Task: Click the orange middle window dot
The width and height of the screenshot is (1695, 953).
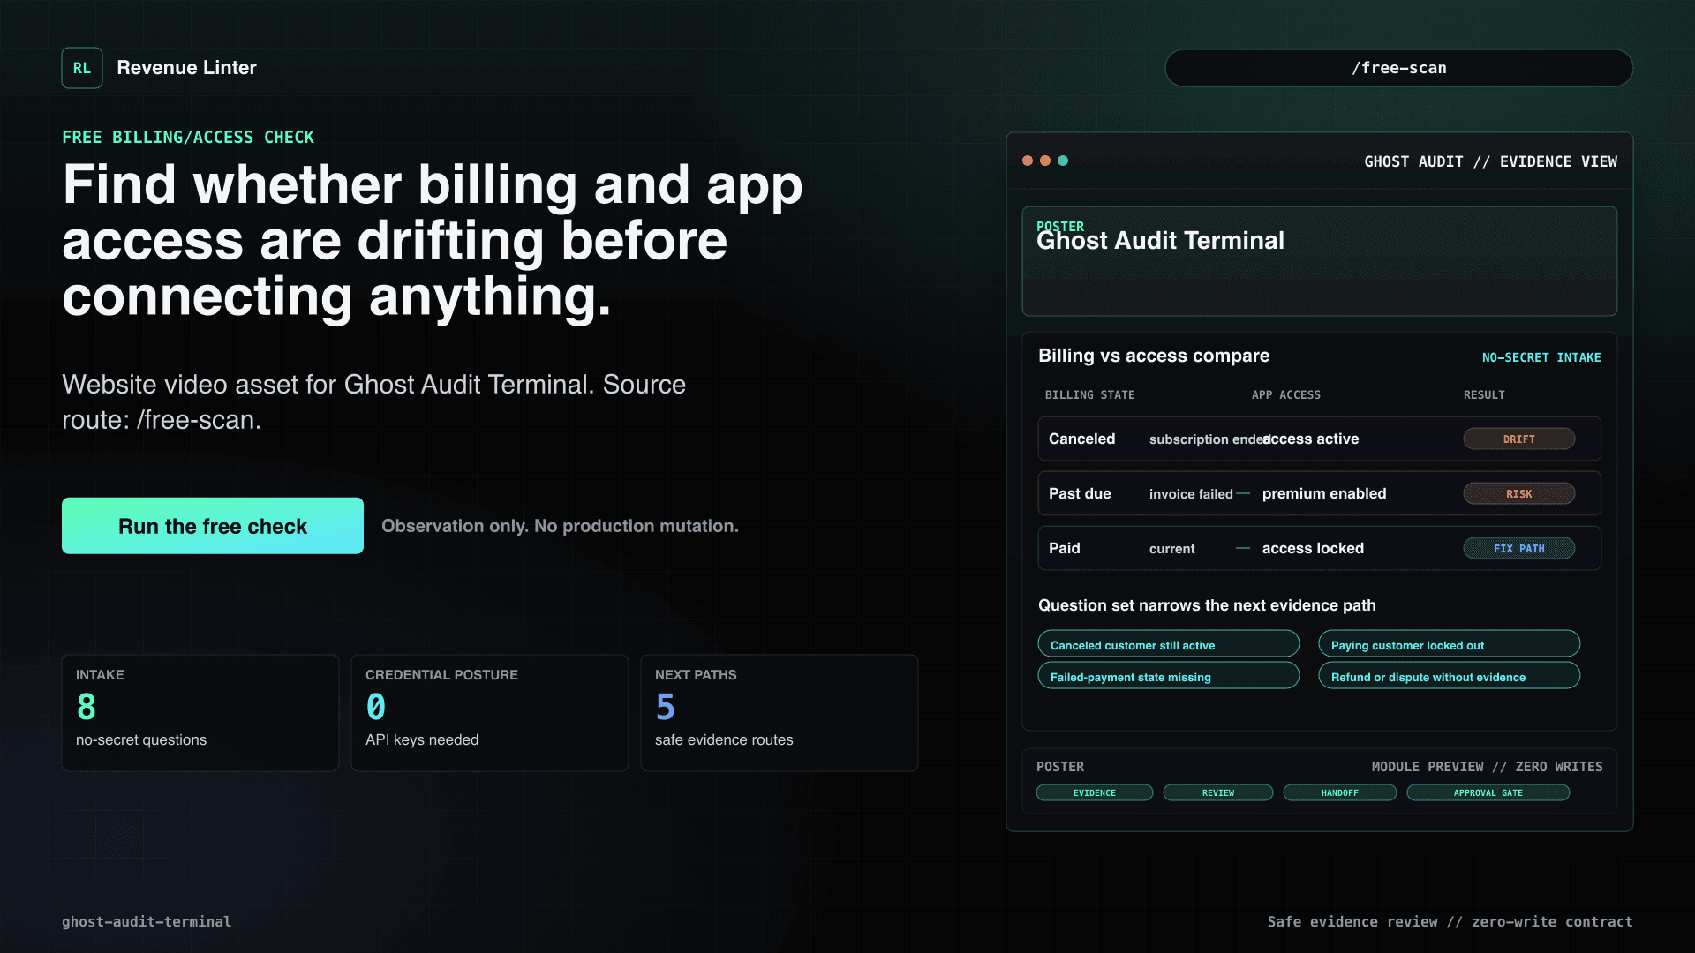Action: (x=1045, y=161)
